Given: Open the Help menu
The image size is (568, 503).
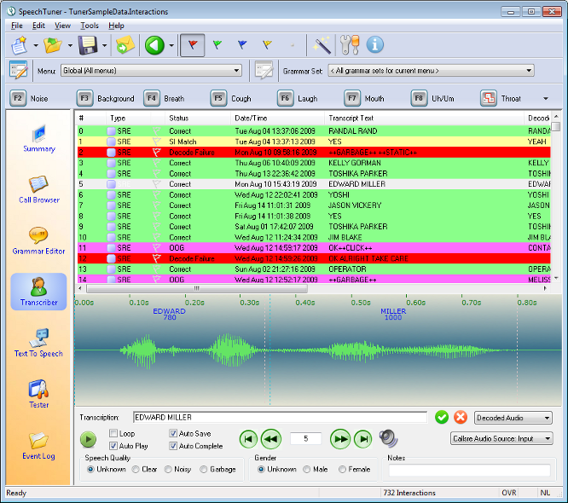Looking at the screenshot, I should click(116, 26).
